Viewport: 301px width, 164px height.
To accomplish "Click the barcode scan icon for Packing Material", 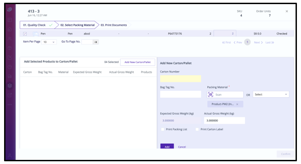I will (x=210, y=95).
